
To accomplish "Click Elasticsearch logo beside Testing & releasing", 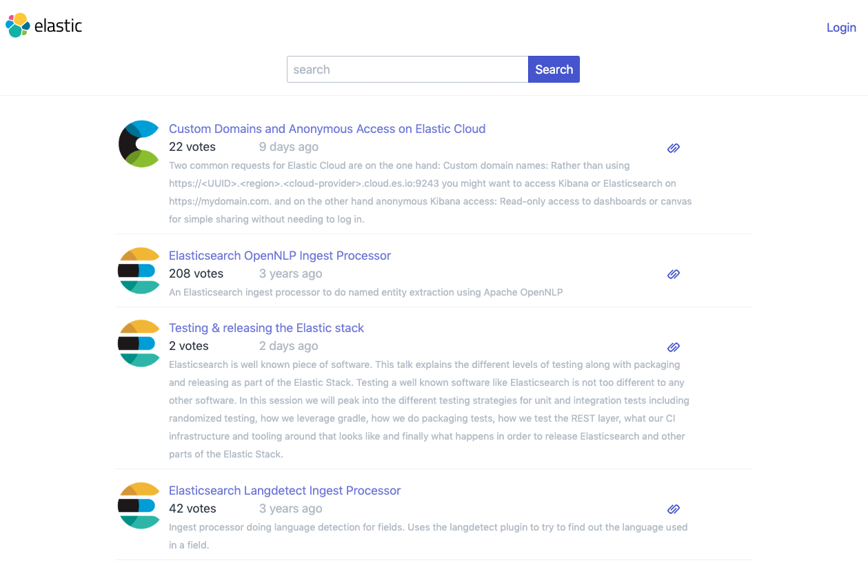I will [x=139, y=343].
